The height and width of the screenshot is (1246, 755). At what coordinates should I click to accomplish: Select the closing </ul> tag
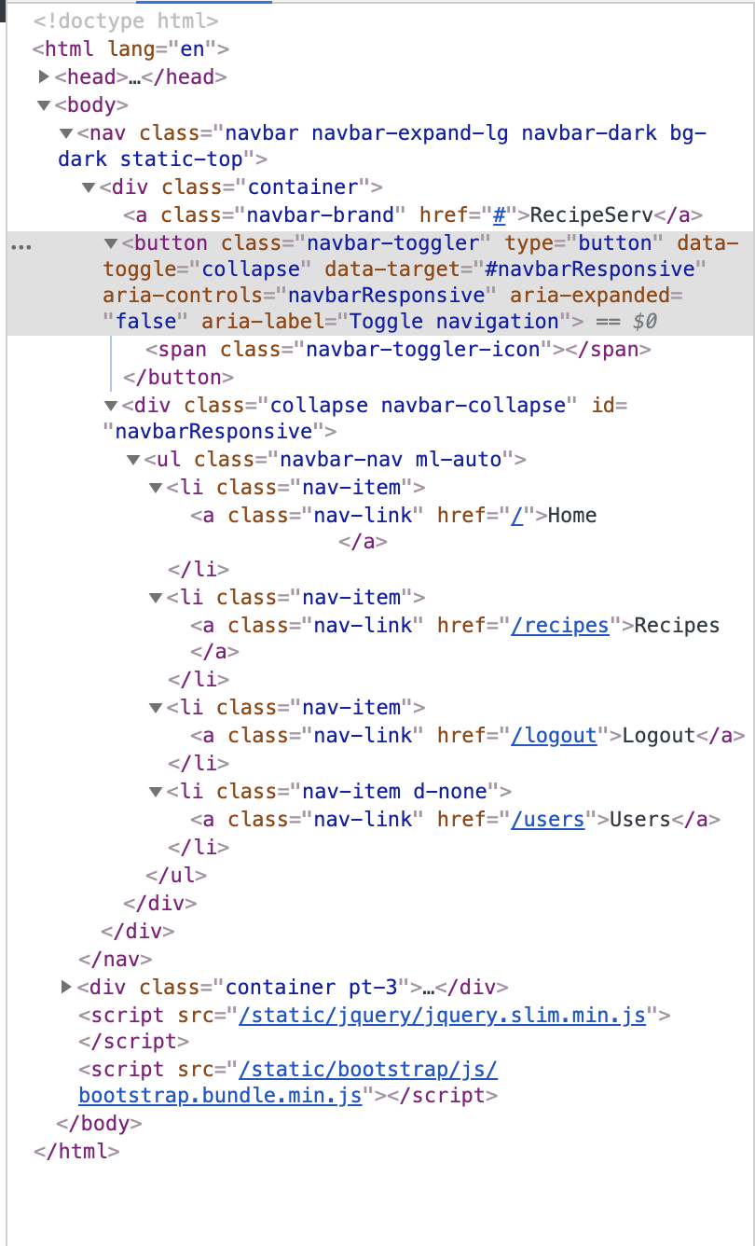pos(177,876)
